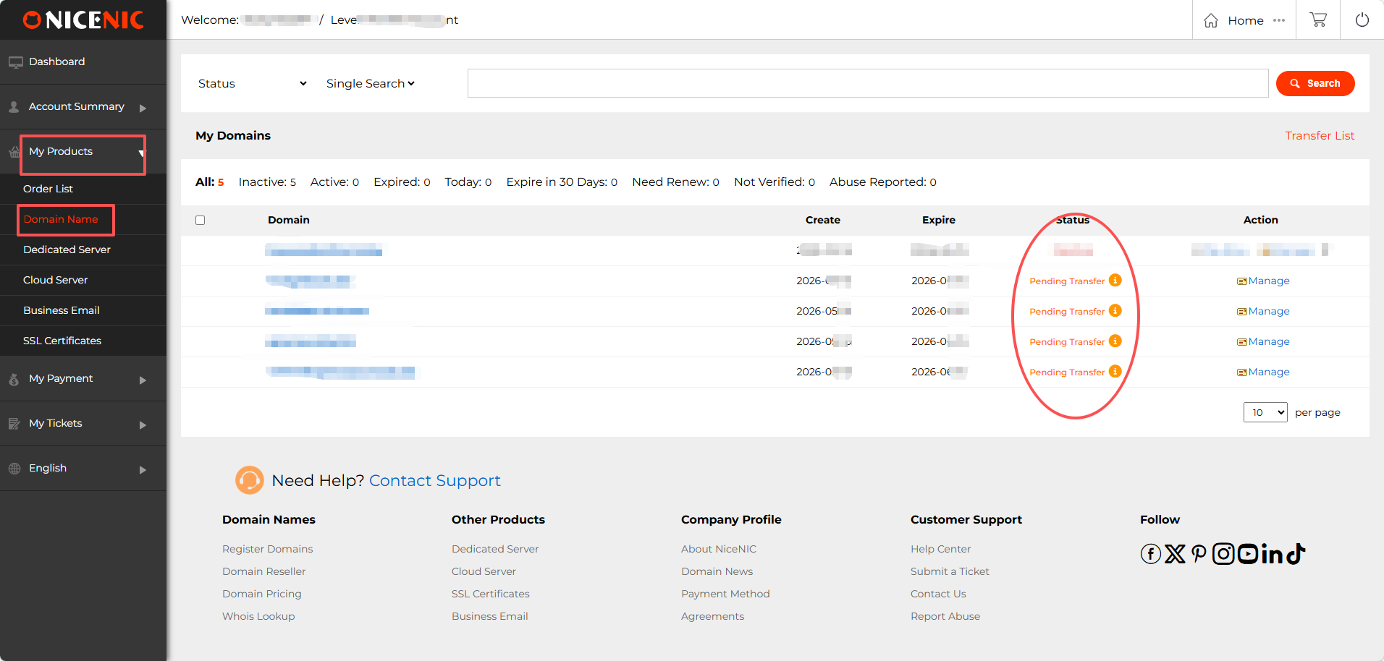Open About NiceNIC in the footer

(x=719, y=549)
